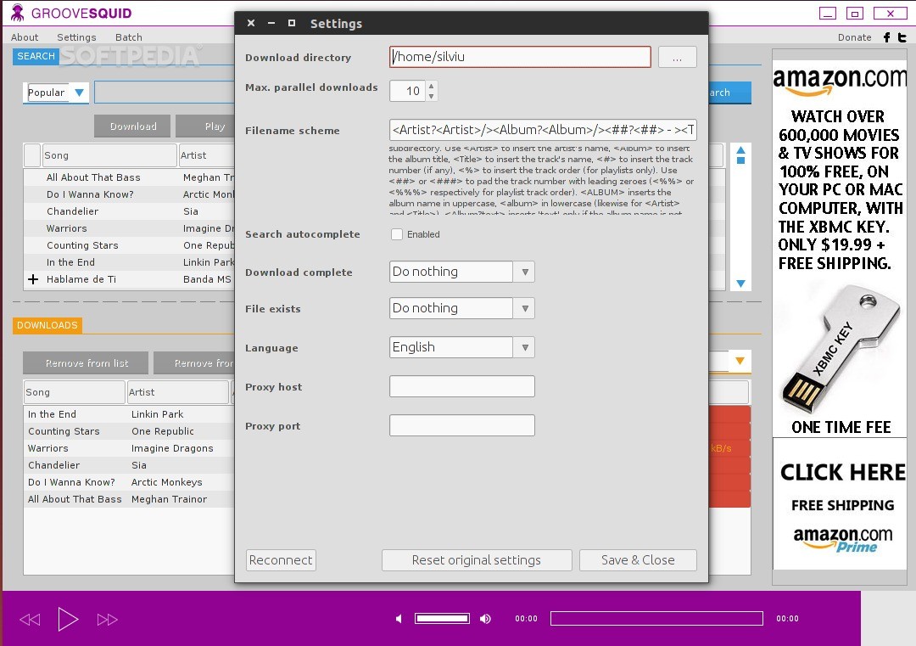Skip to the previous track
The width and height of the screenshot is (916, 646).
click(30, 620)
